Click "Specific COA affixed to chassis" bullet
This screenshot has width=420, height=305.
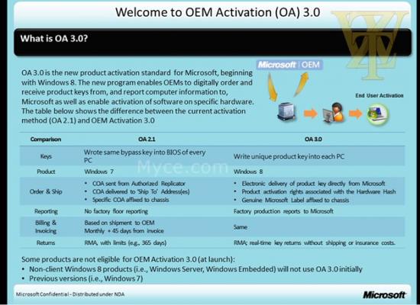131,200
